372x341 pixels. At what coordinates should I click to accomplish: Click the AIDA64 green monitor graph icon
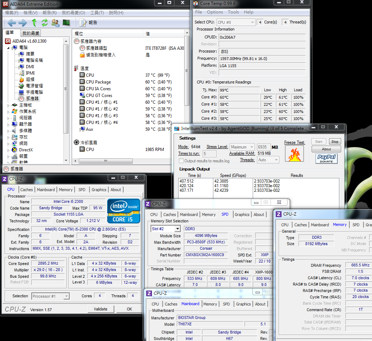coord(66,23)
